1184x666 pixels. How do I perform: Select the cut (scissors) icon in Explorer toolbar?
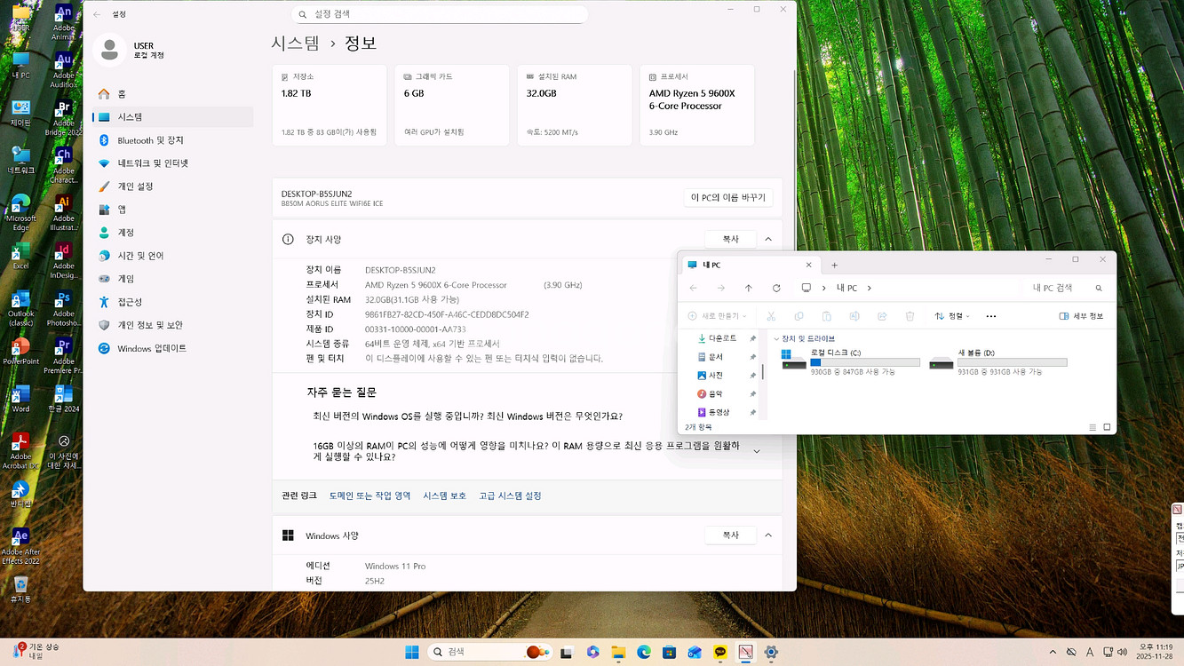[x=770, y=315]
